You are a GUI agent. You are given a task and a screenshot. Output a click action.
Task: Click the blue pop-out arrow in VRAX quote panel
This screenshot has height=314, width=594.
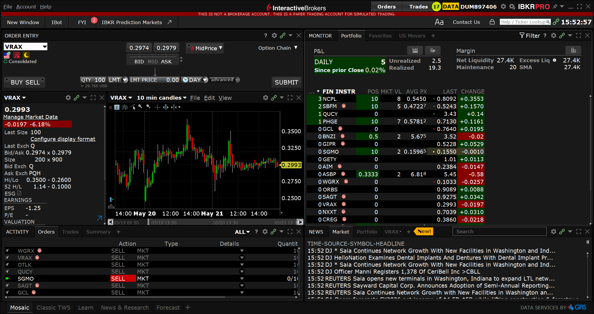100,218
